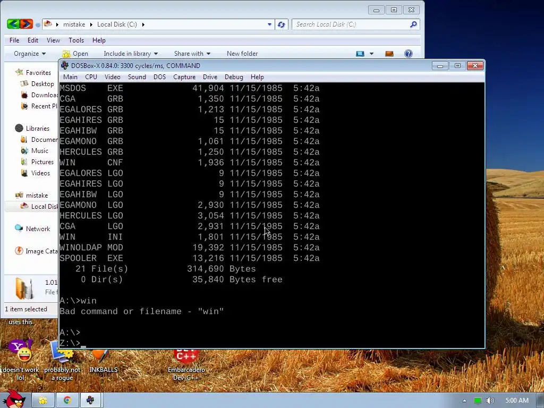Image resolution: width=544 pixels, height=408 pixels.
Task: Click the 'probably not a rogue' desktop icon
Action: [62, 361]
